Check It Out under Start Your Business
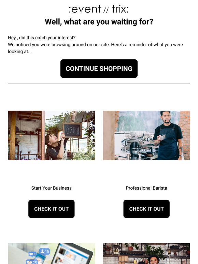The height and width of the screenshot is (264, 198). (x=52, y=209)
